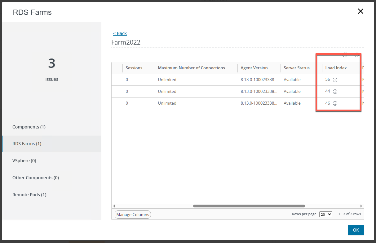Screen dimensions: 376x243
Task: Select RDS Farms (1) in the sidebar
Action: [x=52, y=144]
